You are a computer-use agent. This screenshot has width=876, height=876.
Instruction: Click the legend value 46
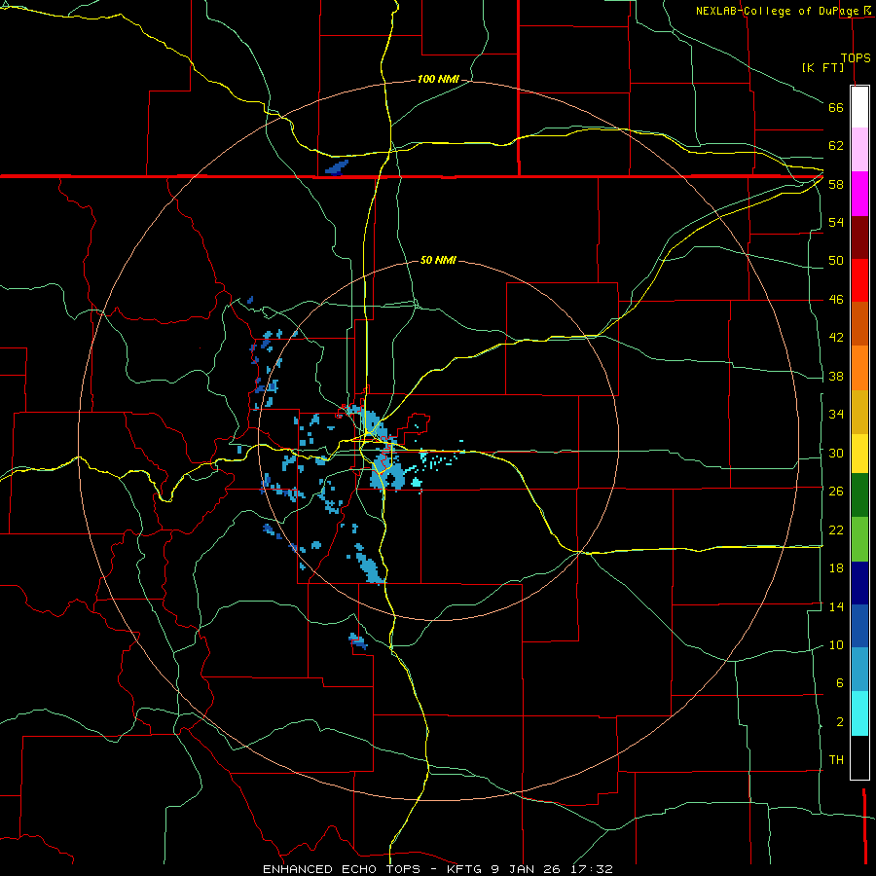tap(836, 300)
